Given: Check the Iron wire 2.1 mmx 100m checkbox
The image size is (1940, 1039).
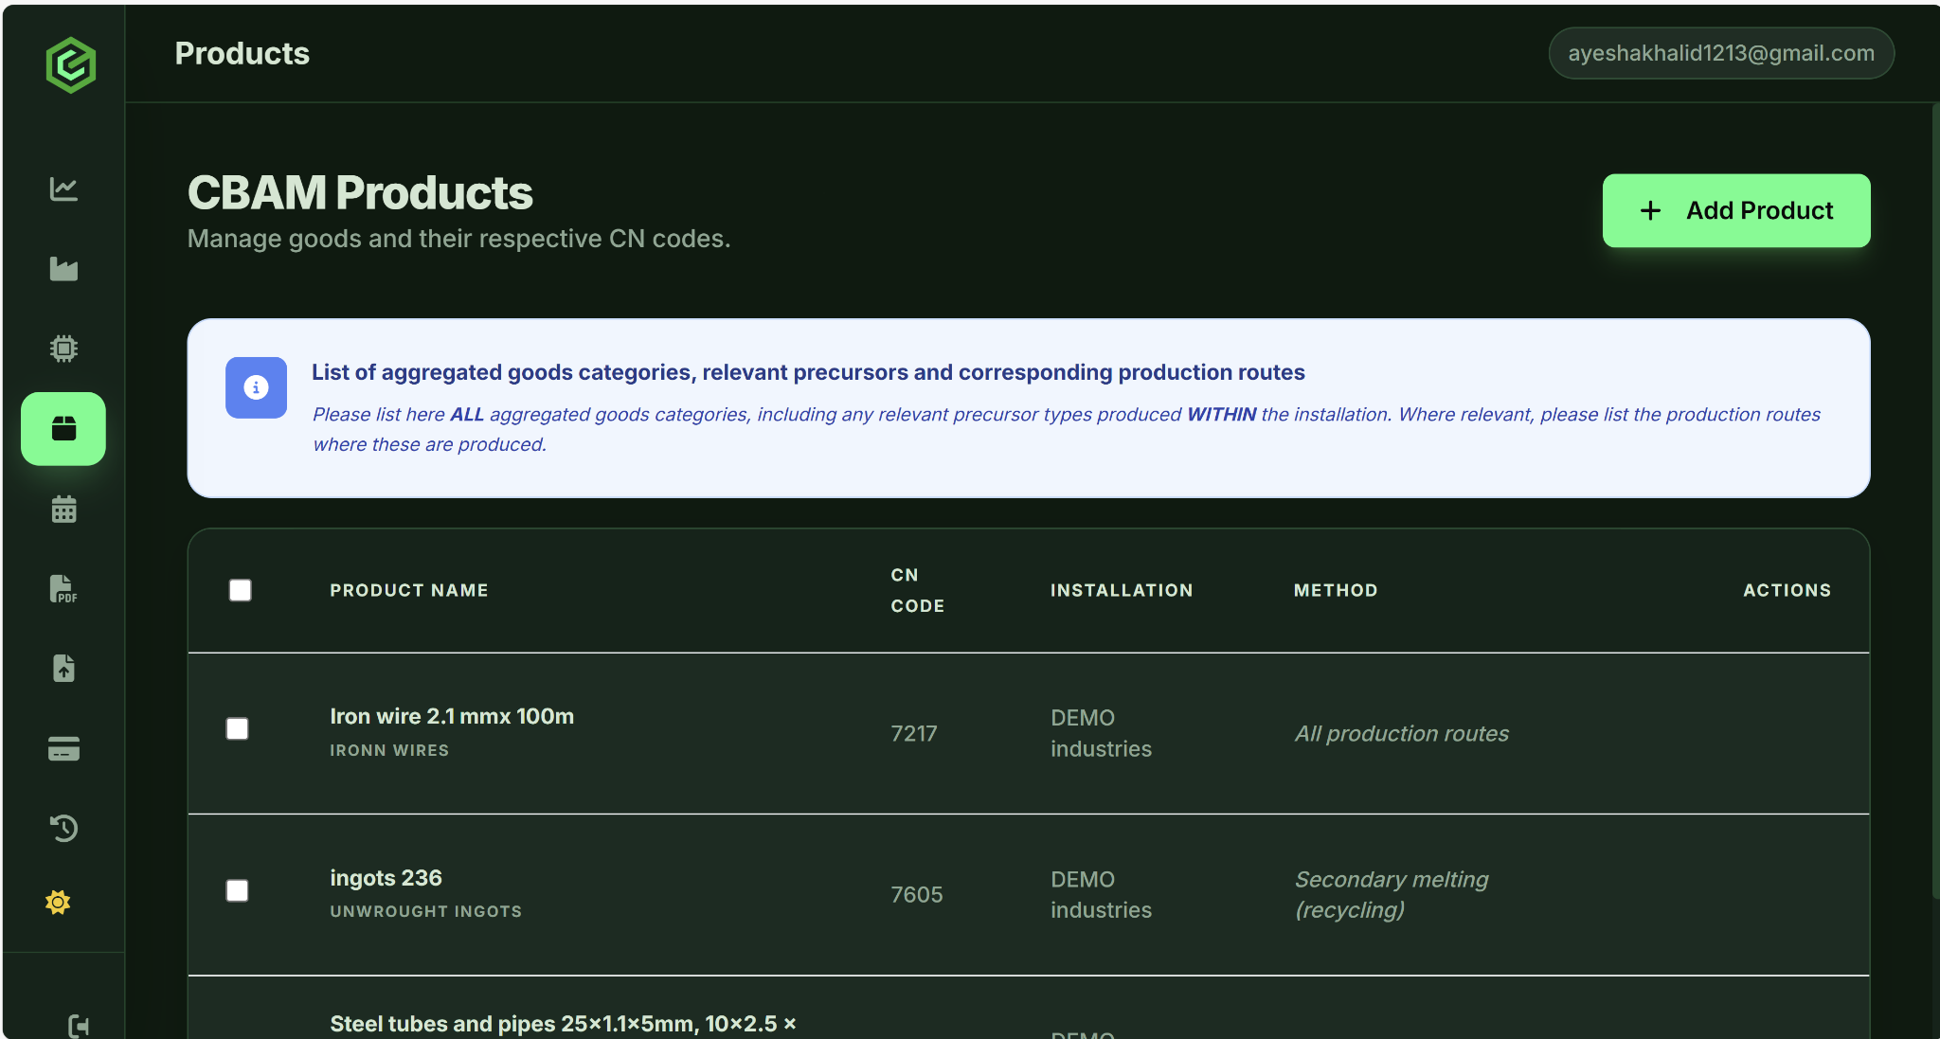Looking at the screenshot, I should tap(237, 728).
